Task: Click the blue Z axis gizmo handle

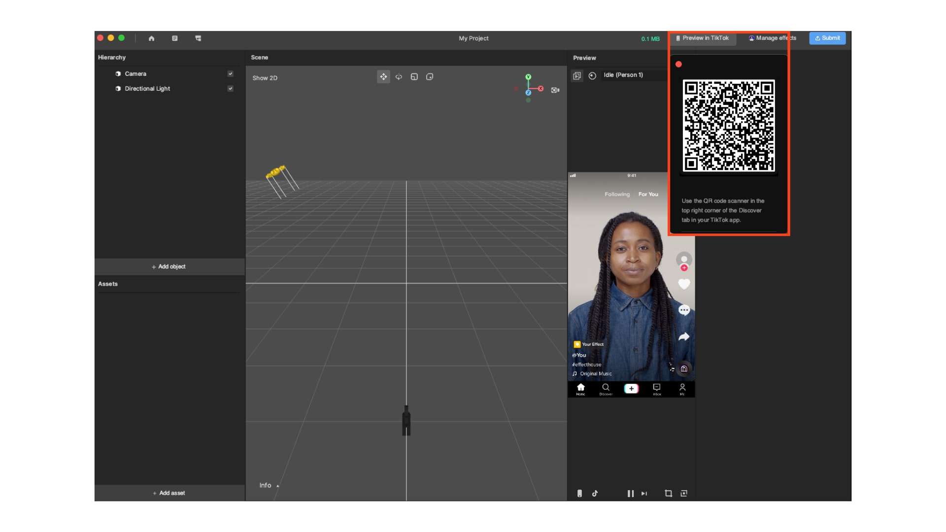Action: tap(528, 93)
